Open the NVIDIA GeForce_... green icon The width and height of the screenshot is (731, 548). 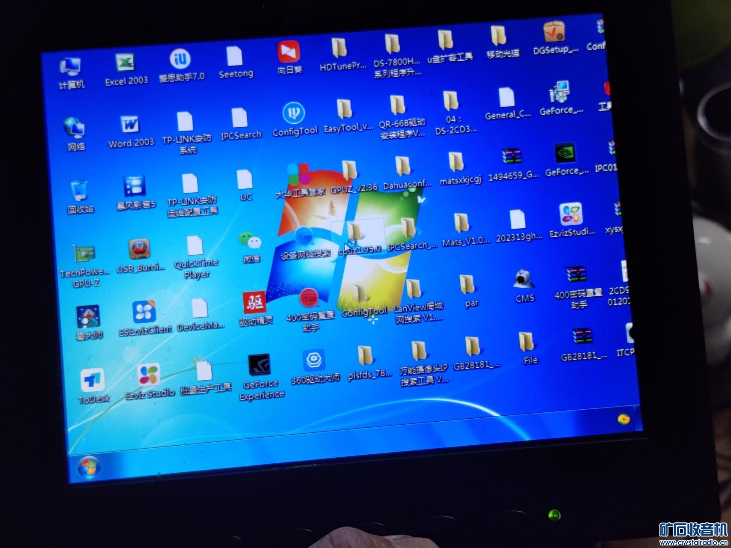click(x=564, y=154)
